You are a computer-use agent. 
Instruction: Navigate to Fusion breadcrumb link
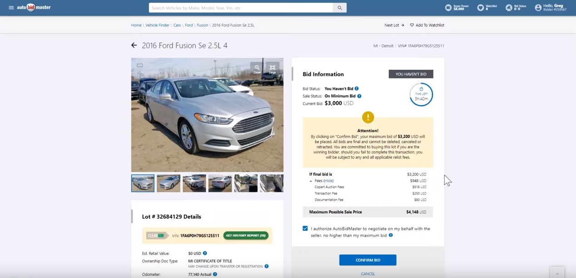pyautogui.click(x=202, y=25)
